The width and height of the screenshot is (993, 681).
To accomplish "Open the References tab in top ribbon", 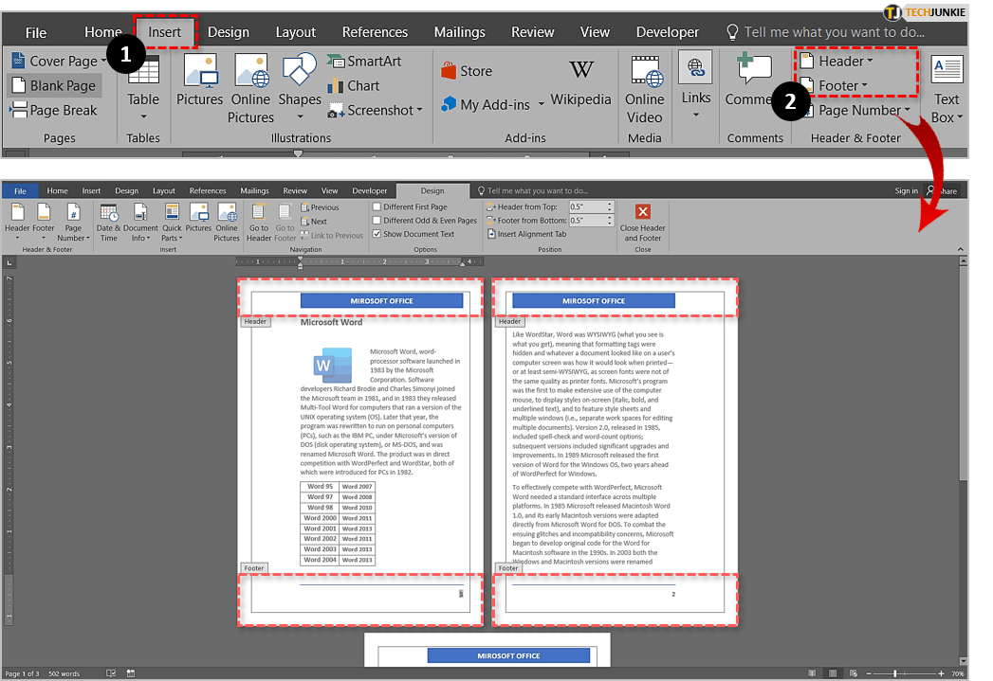I will [x=375, y=32].
